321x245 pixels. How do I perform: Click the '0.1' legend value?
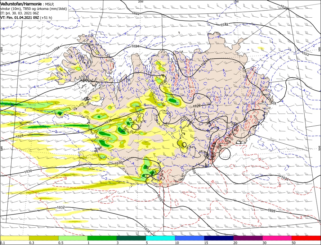click(2, 243)
